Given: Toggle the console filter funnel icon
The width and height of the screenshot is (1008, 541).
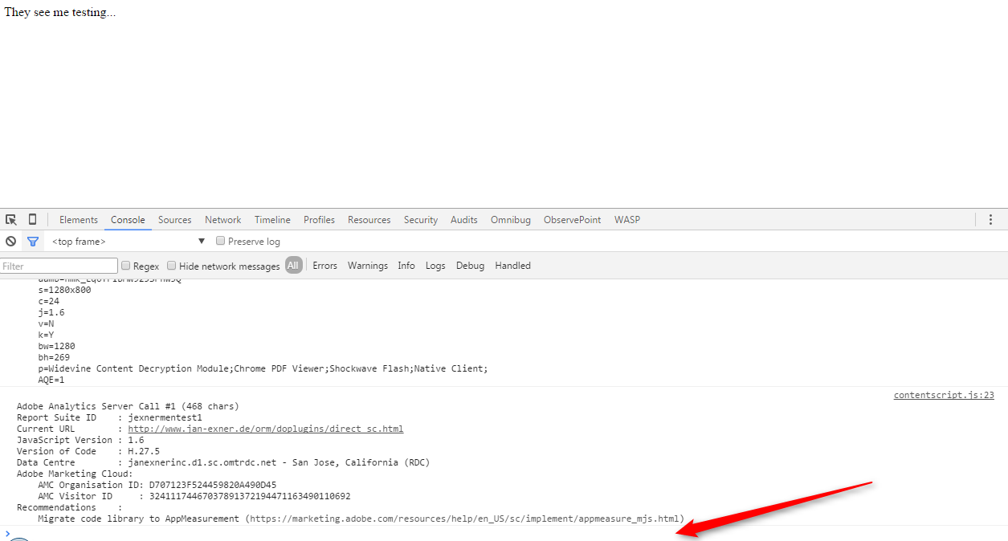Looking at the screenshot, I should (33, 242).
